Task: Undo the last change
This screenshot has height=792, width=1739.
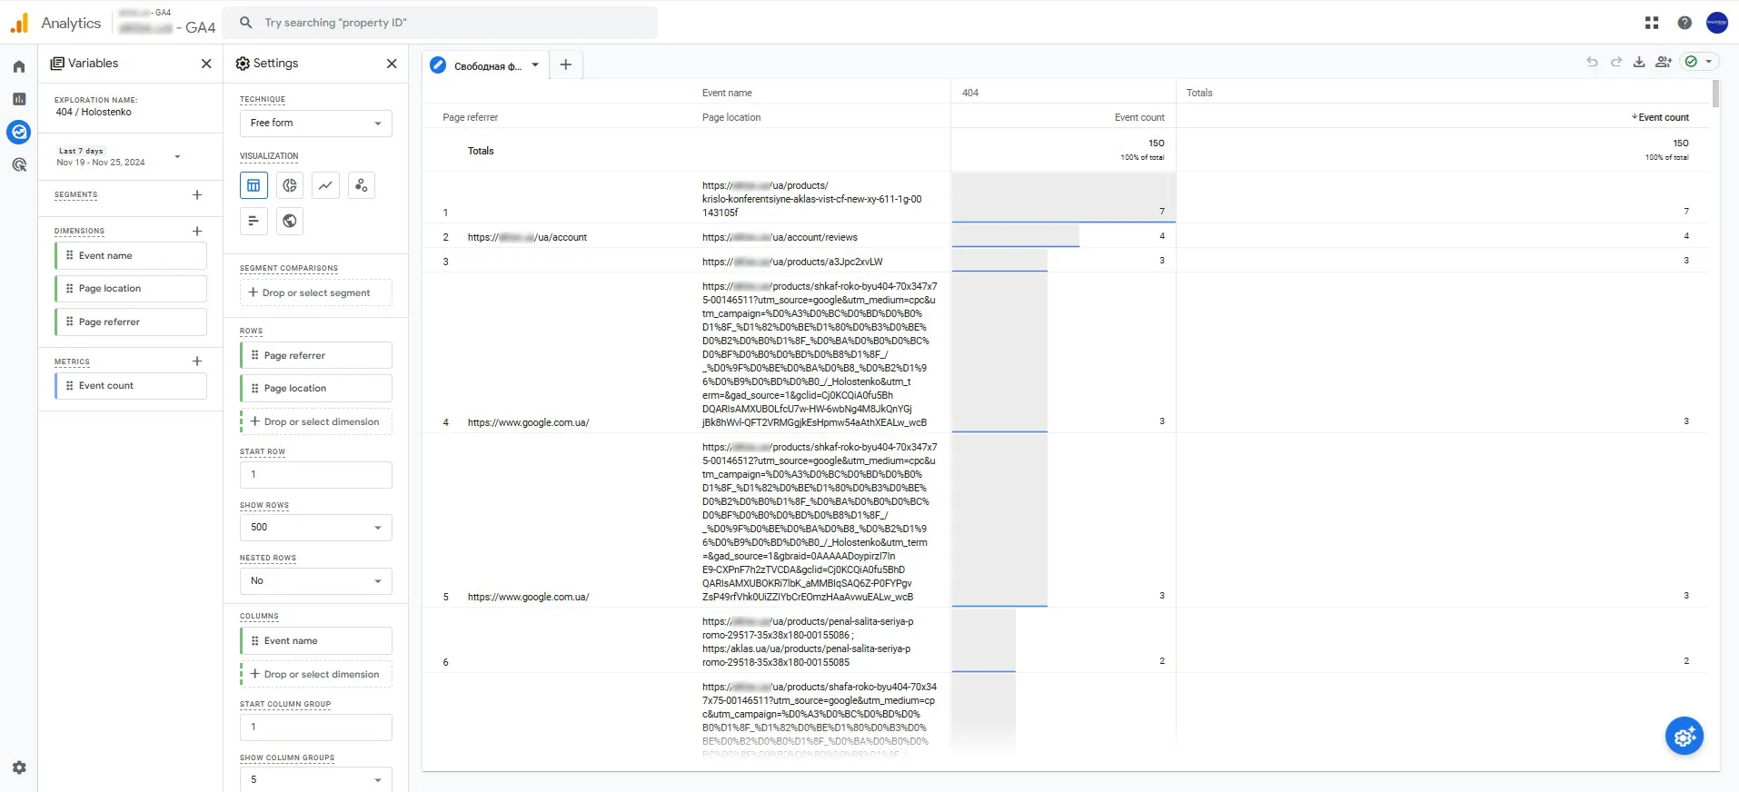Action: pyautogui.click(x=1592, y=62)
